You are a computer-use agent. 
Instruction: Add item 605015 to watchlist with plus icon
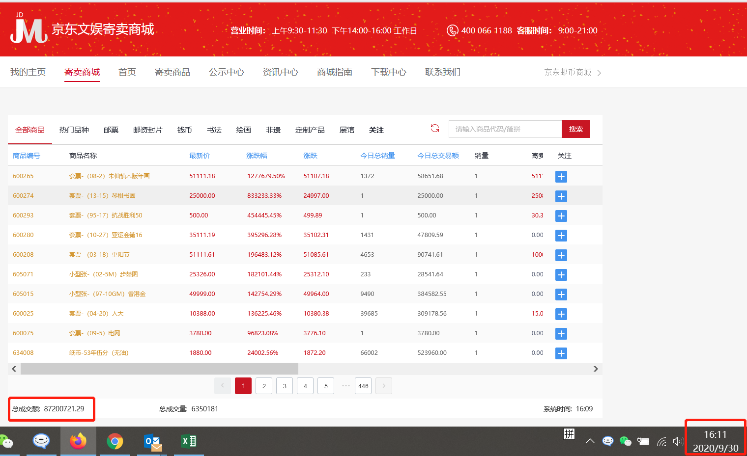click(x=561, y=295)
